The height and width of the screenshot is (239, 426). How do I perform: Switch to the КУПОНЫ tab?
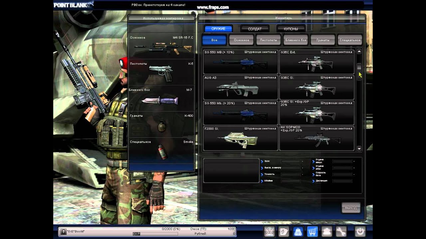coord(291,29)
